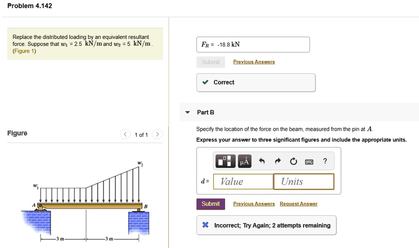Image resolution: width=419 pixels, height=248 pixels.
Task: Click Request Answer for Part B
Action: (x=298, y=203)
